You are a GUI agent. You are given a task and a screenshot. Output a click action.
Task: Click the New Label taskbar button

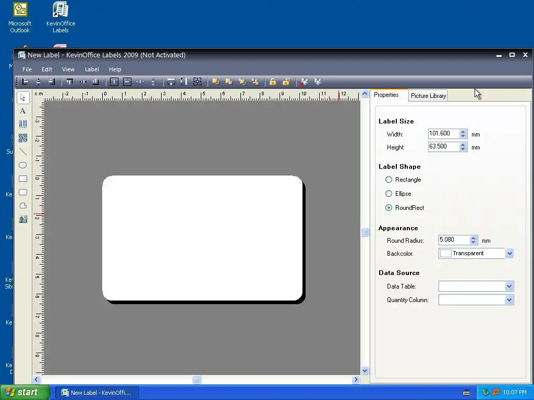[x=96, y=393]
